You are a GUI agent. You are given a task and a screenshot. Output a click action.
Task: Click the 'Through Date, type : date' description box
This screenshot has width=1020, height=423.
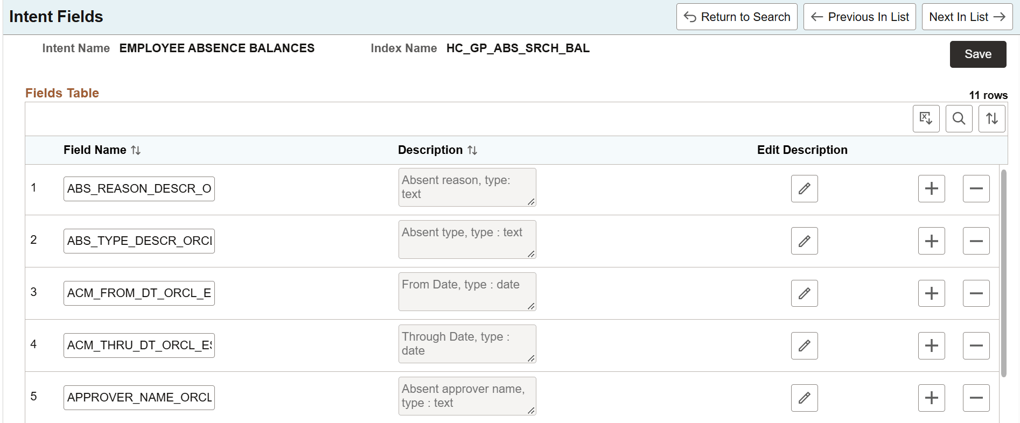467,344
